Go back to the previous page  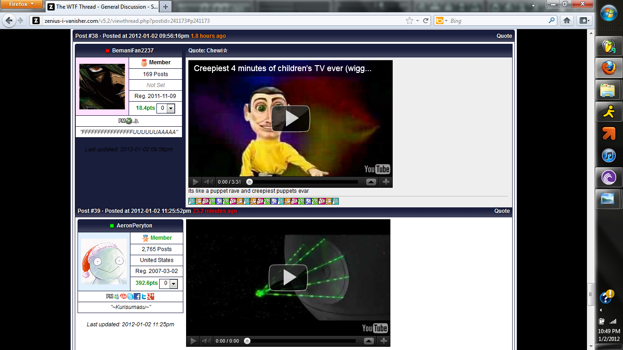(x=9, y=21)
